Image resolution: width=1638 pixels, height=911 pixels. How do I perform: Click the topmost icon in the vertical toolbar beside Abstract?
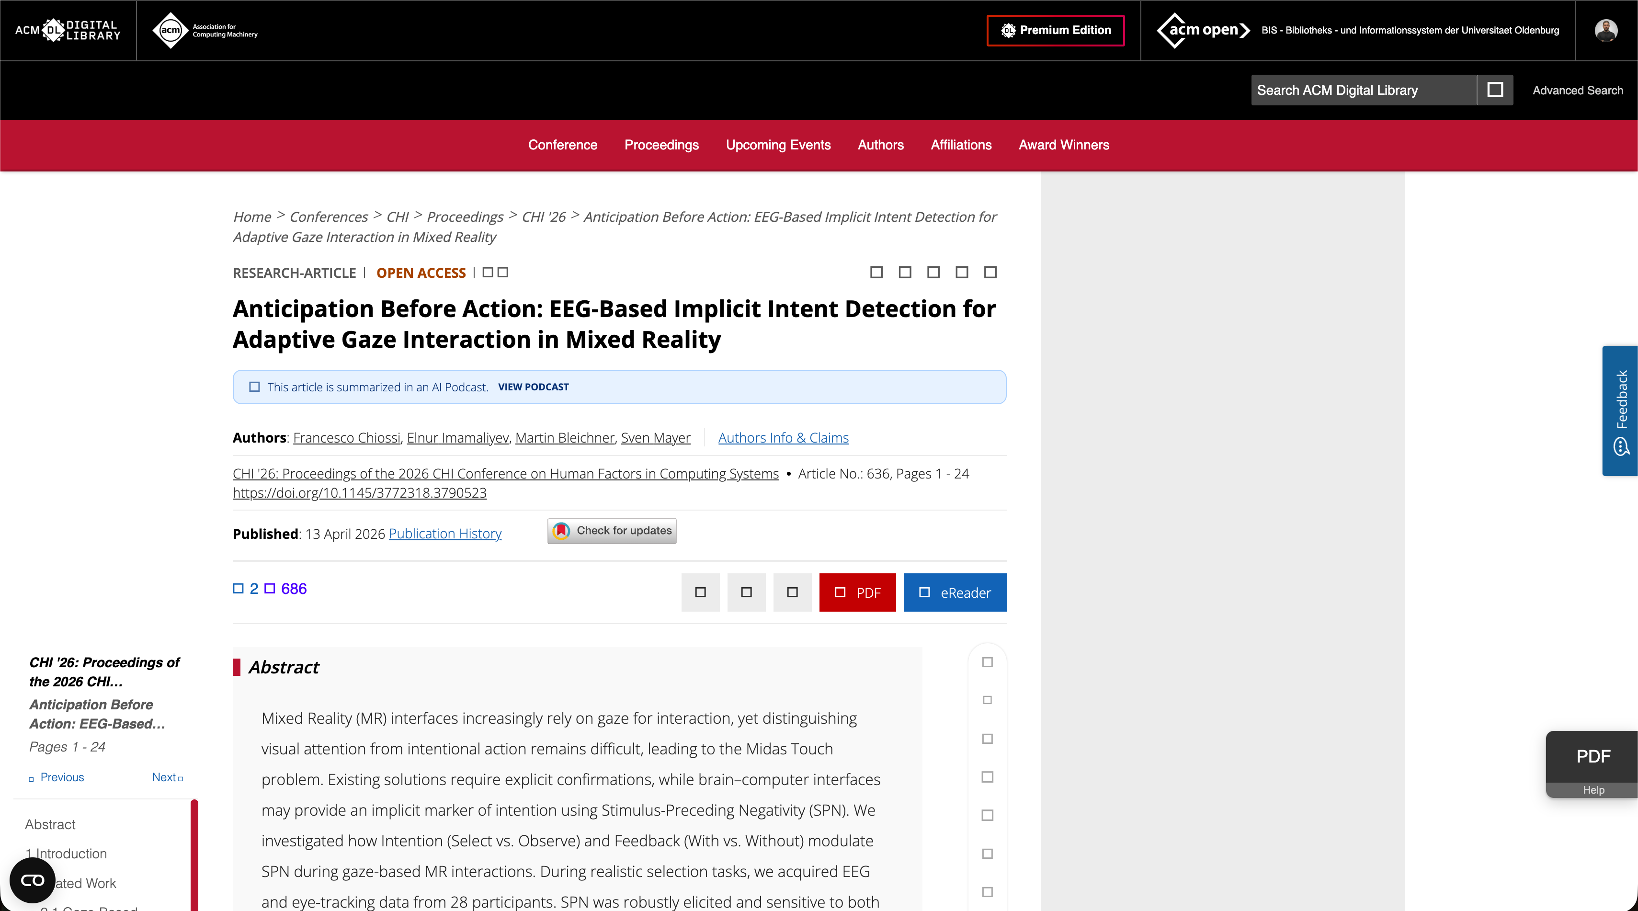click(x=988, y=662)
